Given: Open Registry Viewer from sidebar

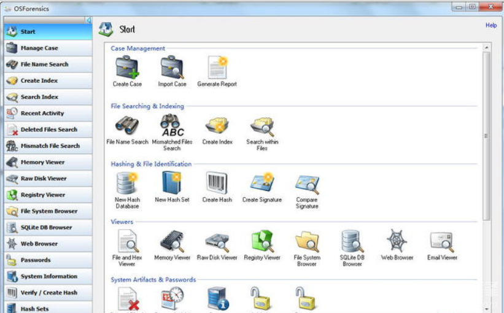Looking at the screenshot, I should coord(48,195).
